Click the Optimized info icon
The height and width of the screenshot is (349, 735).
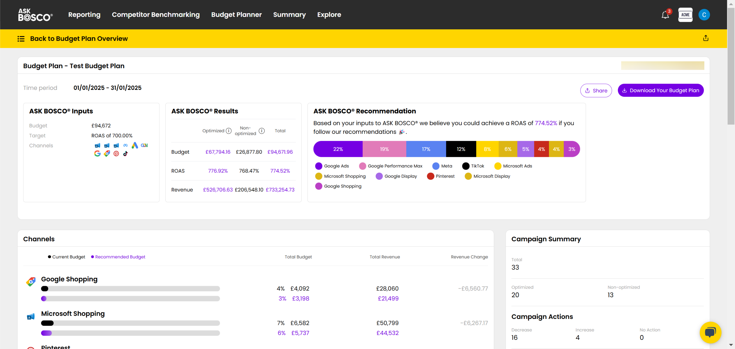point(229,131)
